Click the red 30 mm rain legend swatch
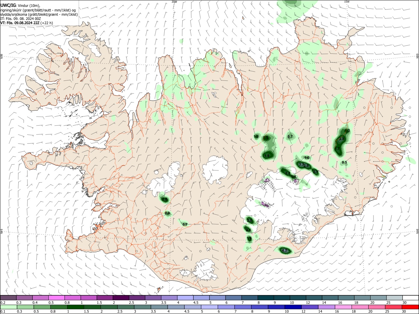419x314 pixels. click(410, 307)
